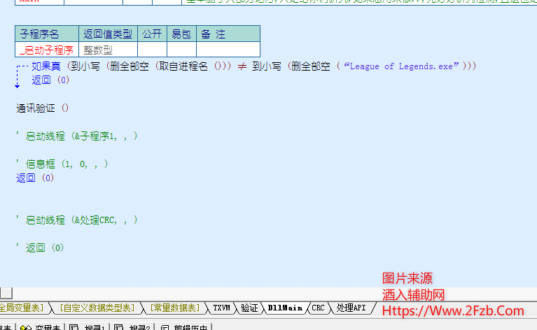Click the commented 启动线程 (&子程序1, , ) line
537x330 pixels.
click(77, 136)
